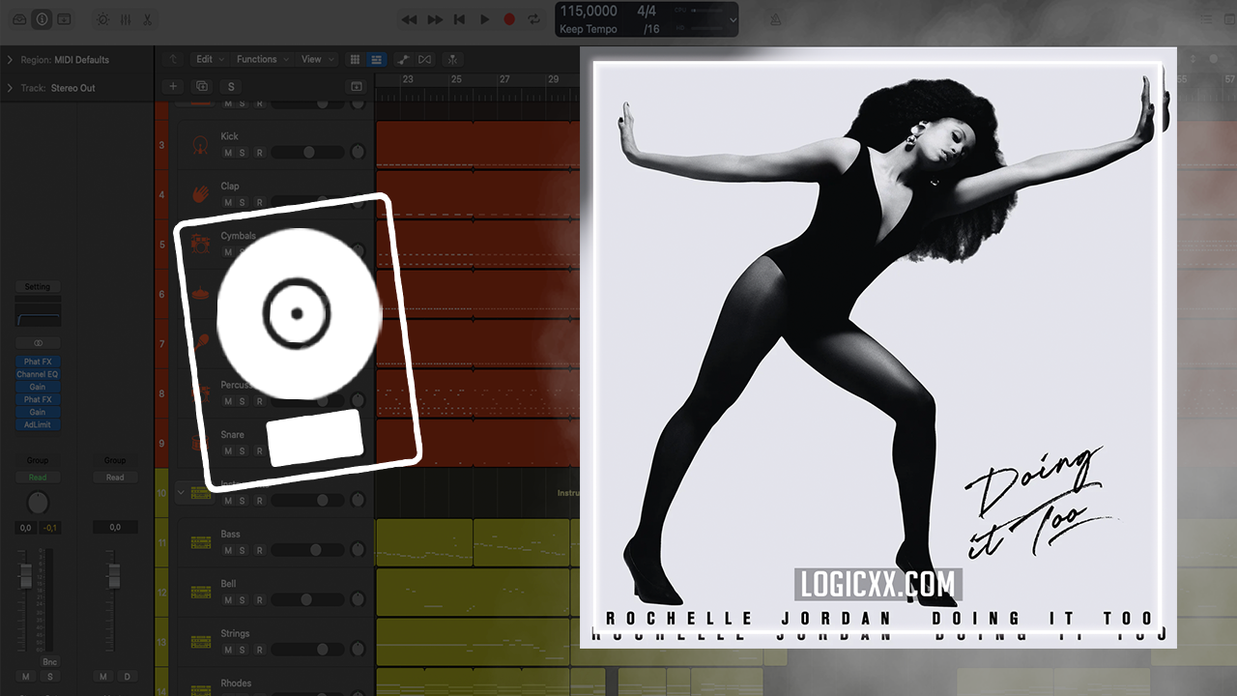Open the Edit menu in the tracks area
1237x696 pixels.
coord(209,59)
